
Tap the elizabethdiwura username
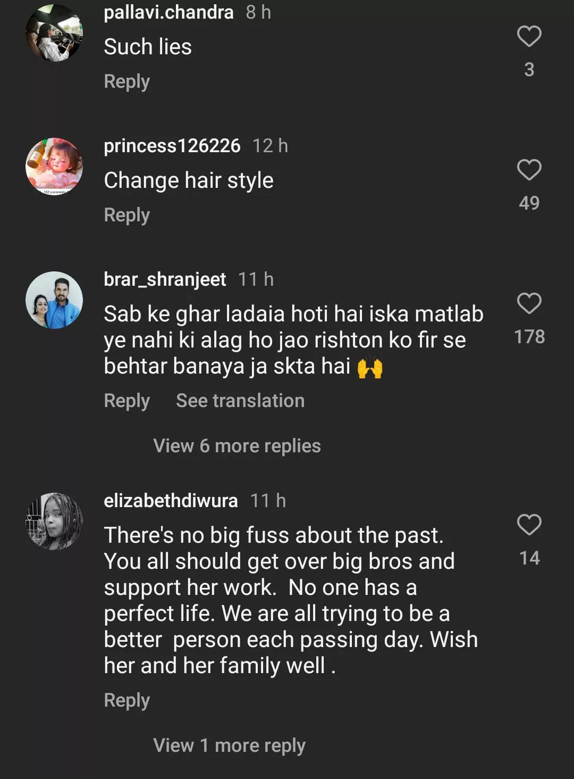pos(171,501)
